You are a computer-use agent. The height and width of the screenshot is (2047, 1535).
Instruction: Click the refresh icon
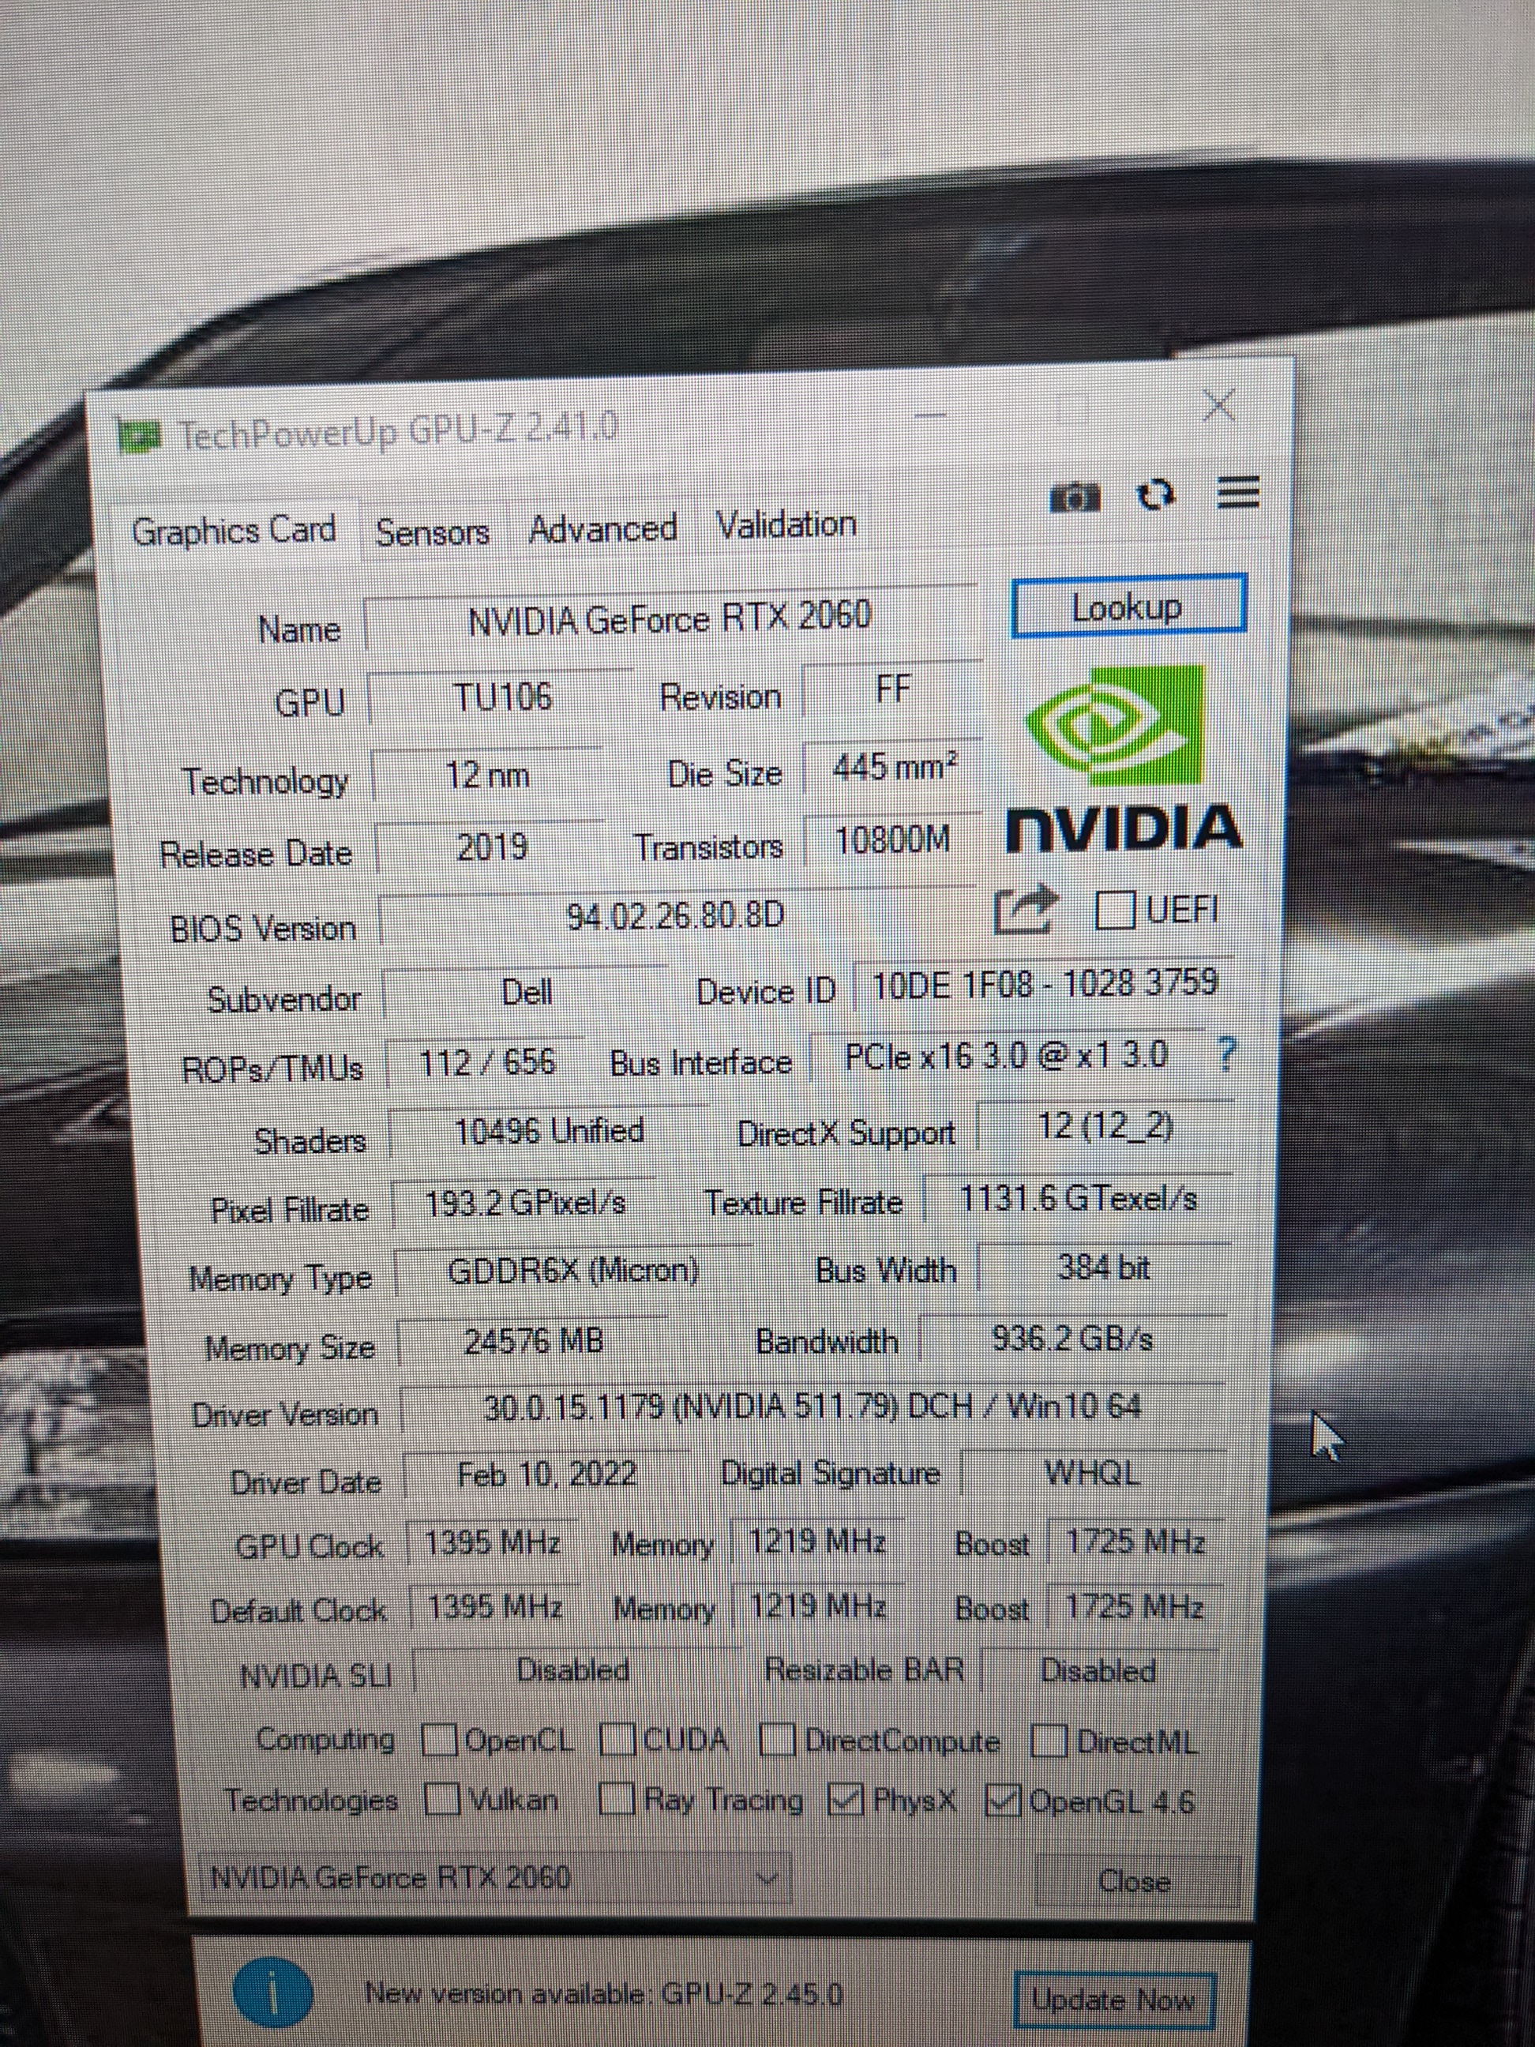[x=1154, y=495]
